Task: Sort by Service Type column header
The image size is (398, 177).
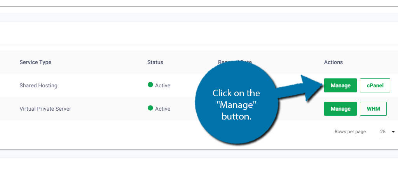Action: (x=35, y=62)
